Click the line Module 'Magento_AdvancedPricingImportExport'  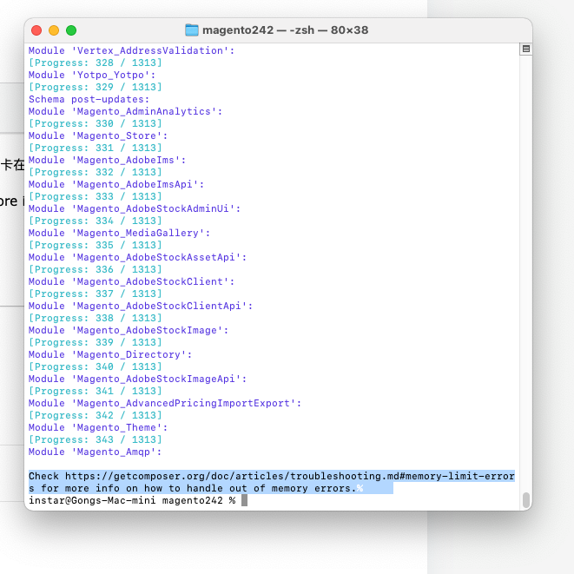(165, 403)
